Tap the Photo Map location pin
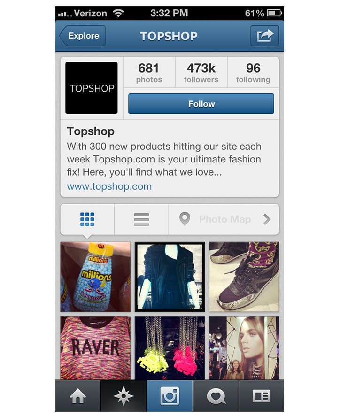 pos(185,219)
